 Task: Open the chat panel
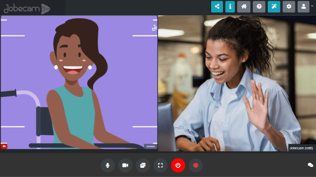(x=310, y=165)
